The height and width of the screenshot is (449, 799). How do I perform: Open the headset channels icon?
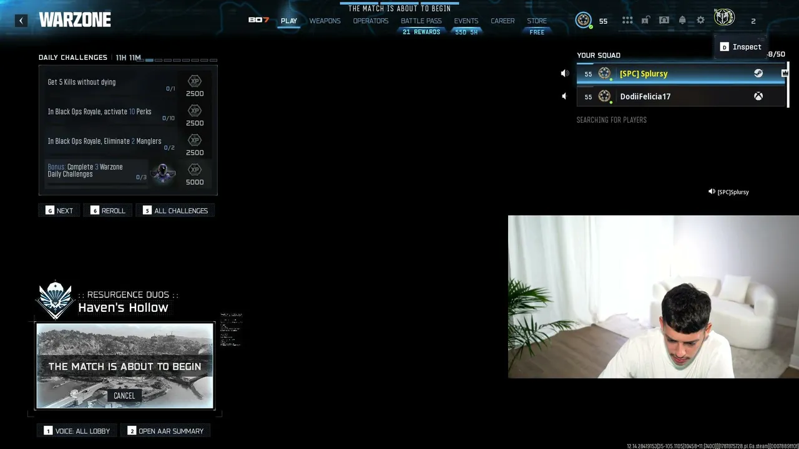point(664,21)
